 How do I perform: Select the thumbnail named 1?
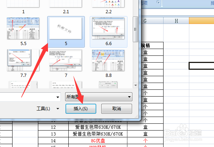[23, 7]
